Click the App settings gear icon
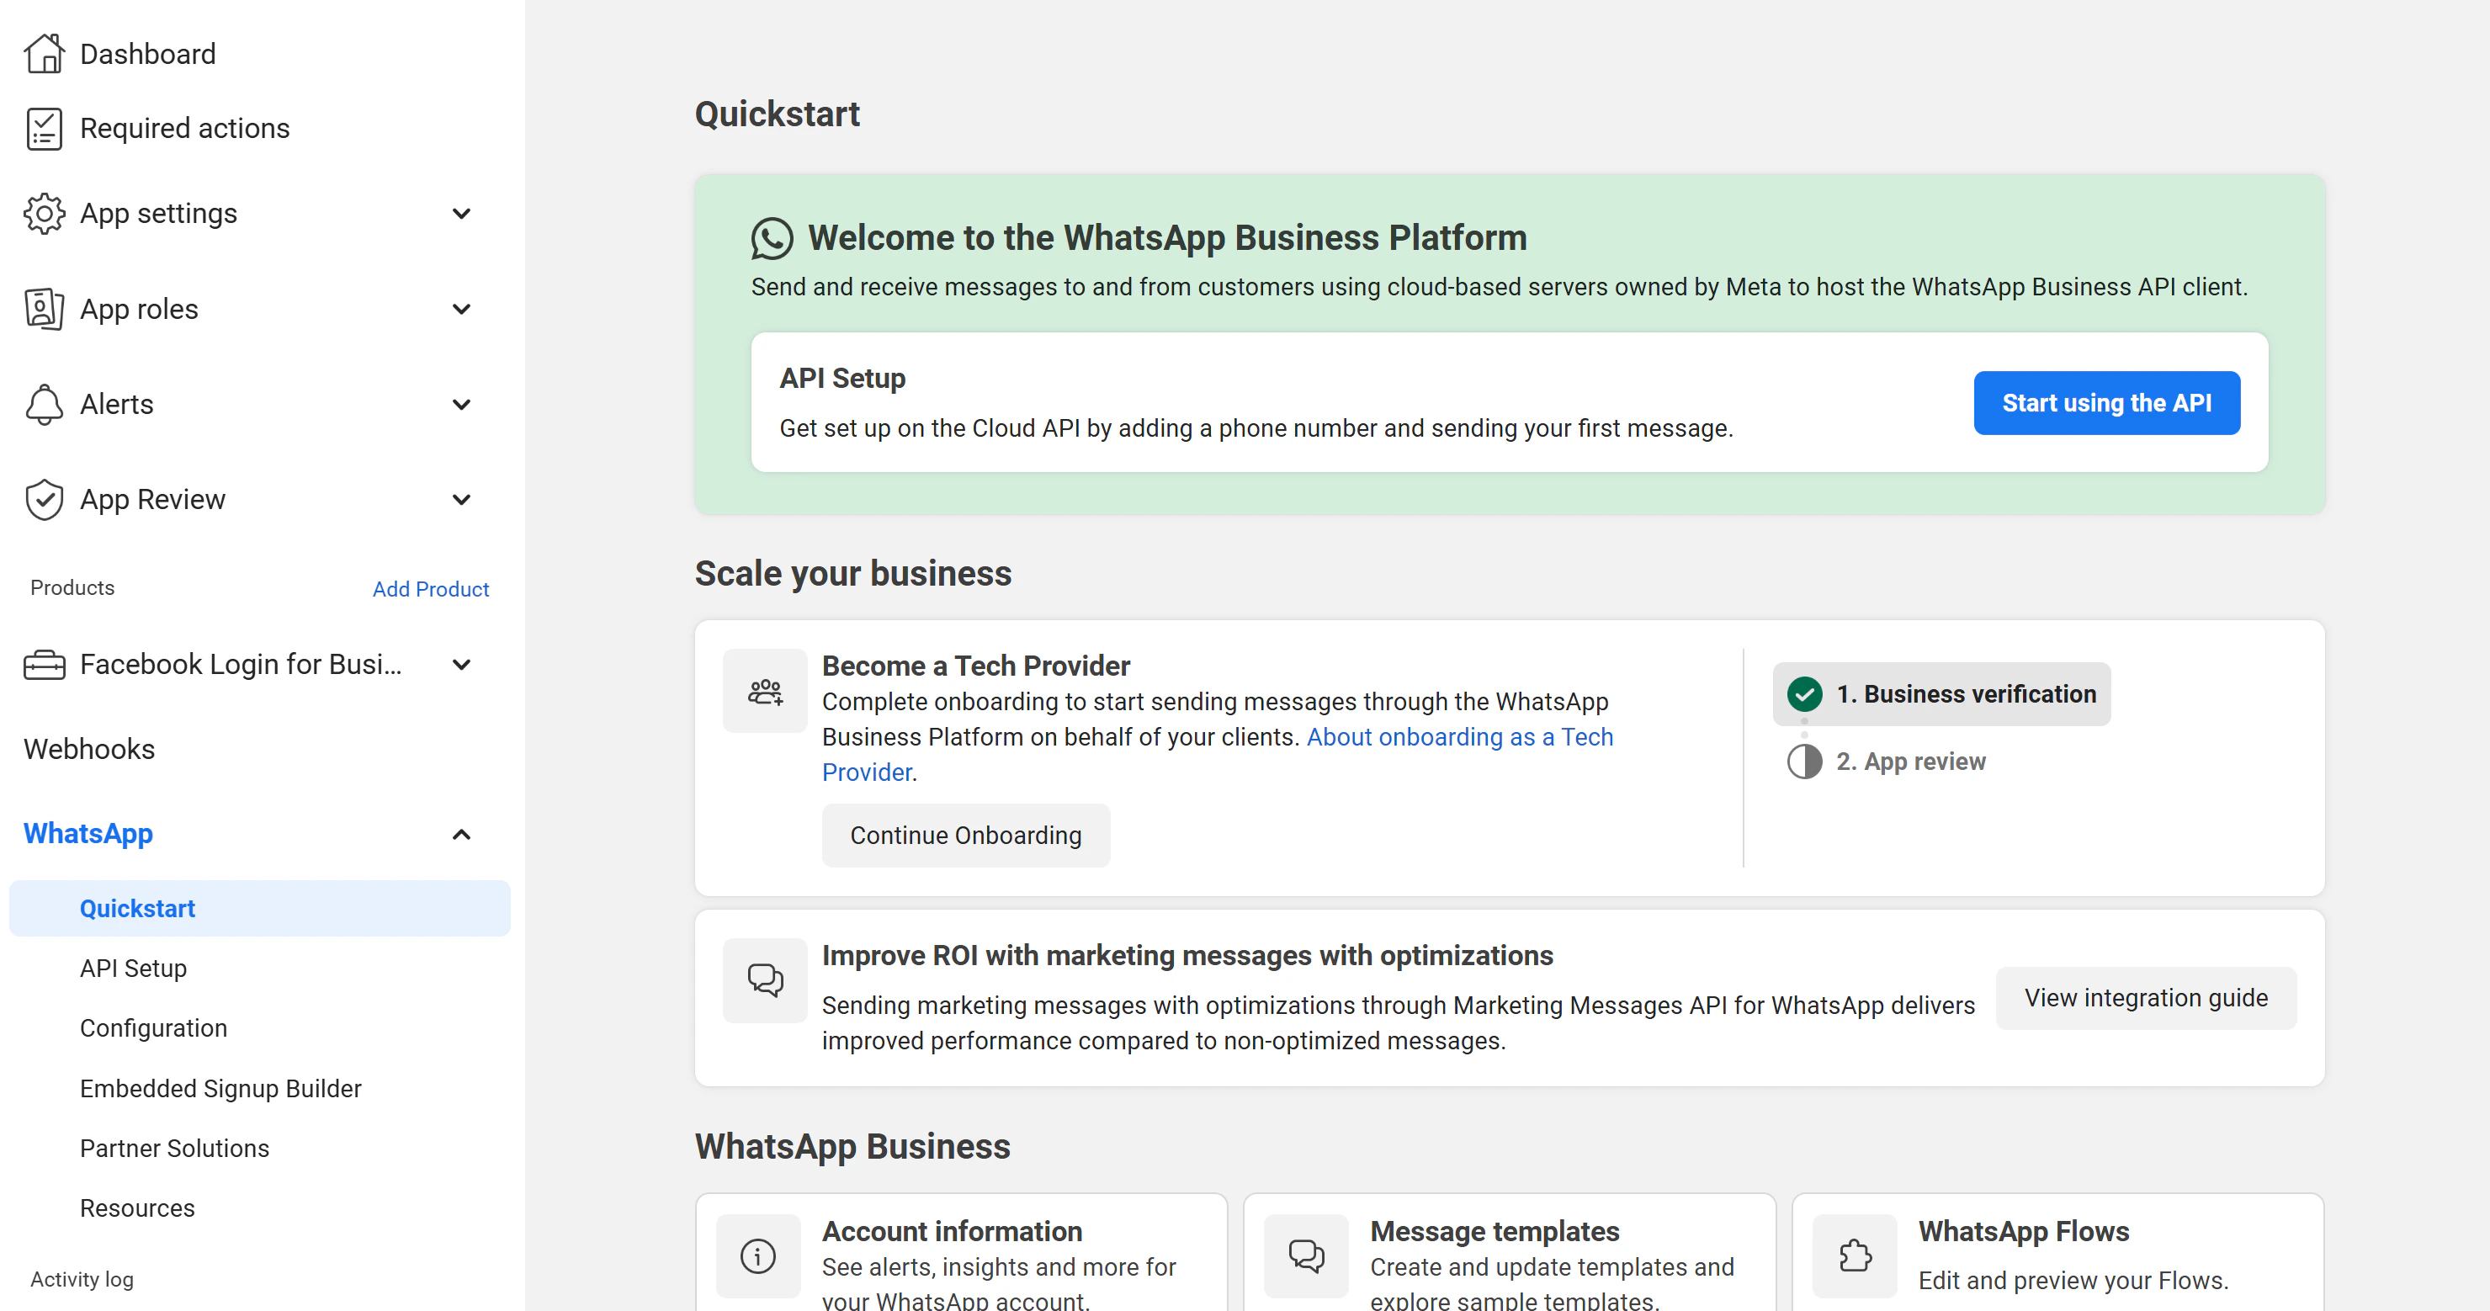Viewport: 2490px width, 1311px height. click(x=45, y=214)
